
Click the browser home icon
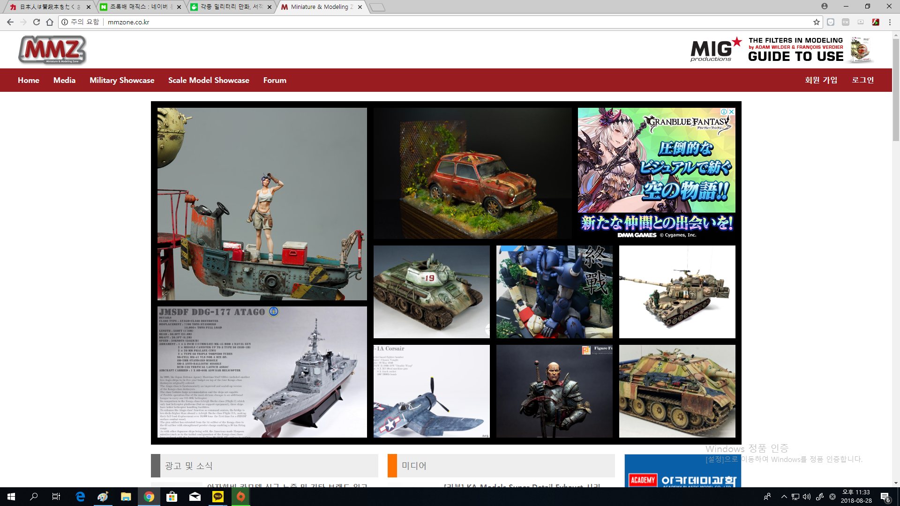[50, 22]
